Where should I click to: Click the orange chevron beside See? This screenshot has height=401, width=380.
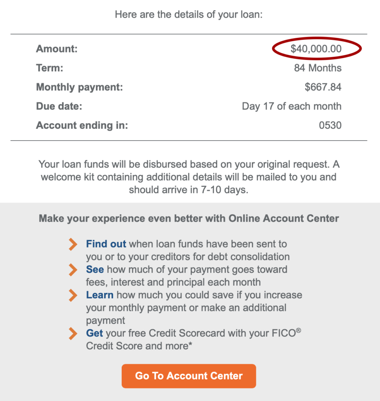73,270
